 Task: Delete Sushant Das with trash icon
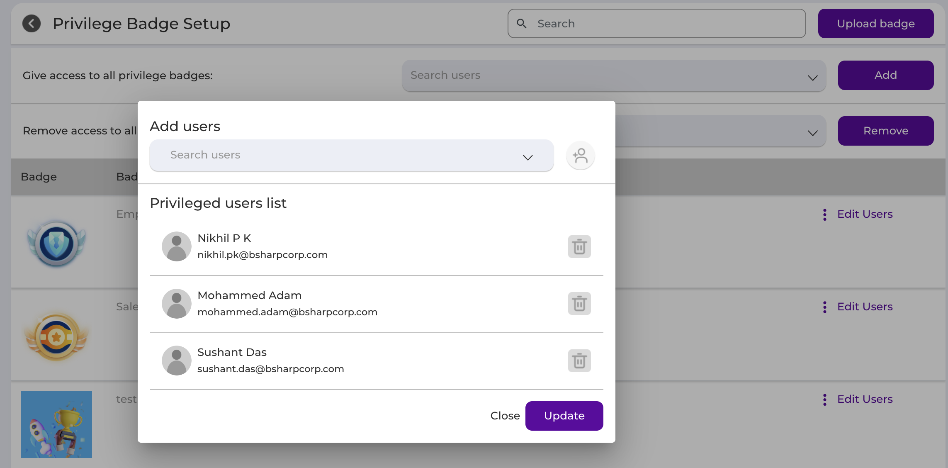pos(579,361)
